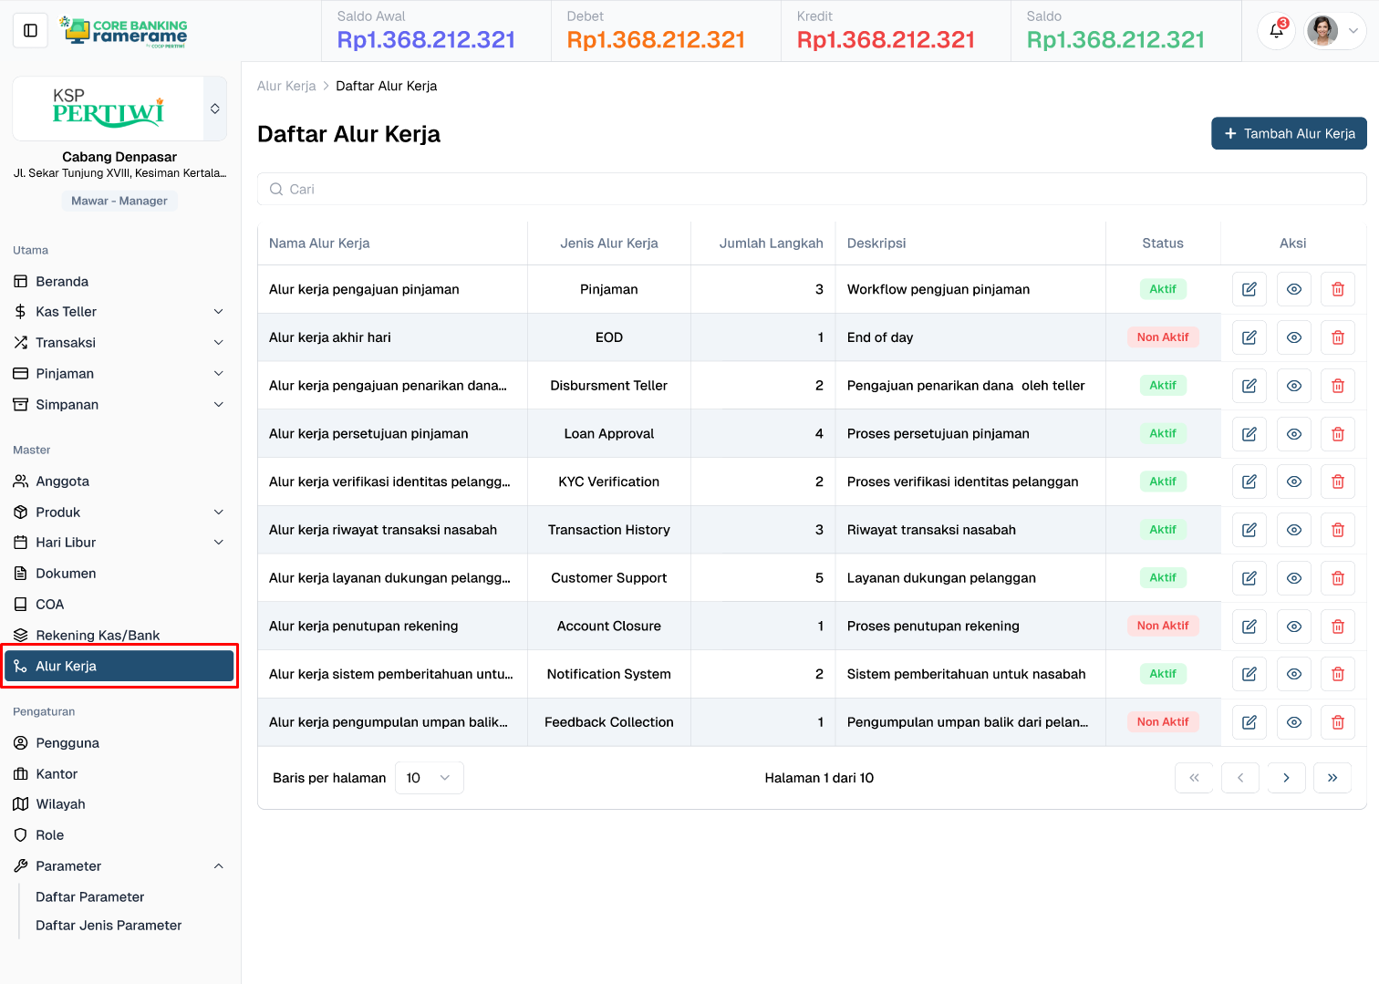Open Anggota in the sidebar
The image size is (1379, 984).
62,482
